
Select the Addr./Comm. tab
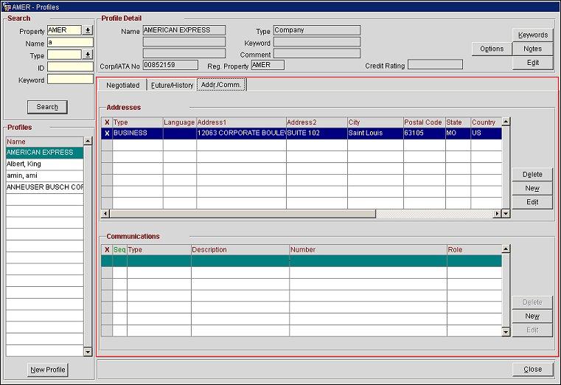221,85
